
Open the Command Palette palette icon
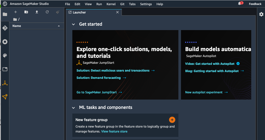[x=5, y=55]
